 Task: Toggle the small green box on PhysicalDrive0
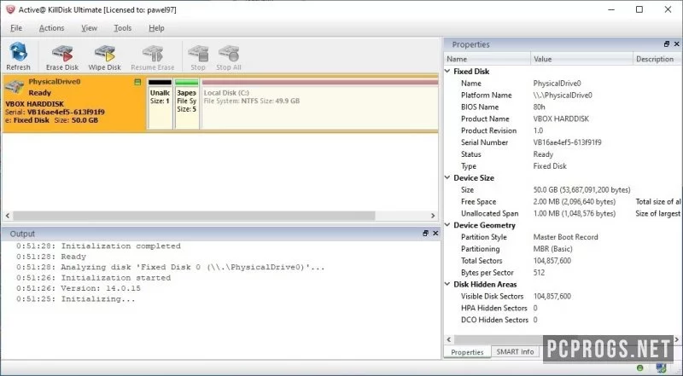pyautogui.click(x=137, y=82)
